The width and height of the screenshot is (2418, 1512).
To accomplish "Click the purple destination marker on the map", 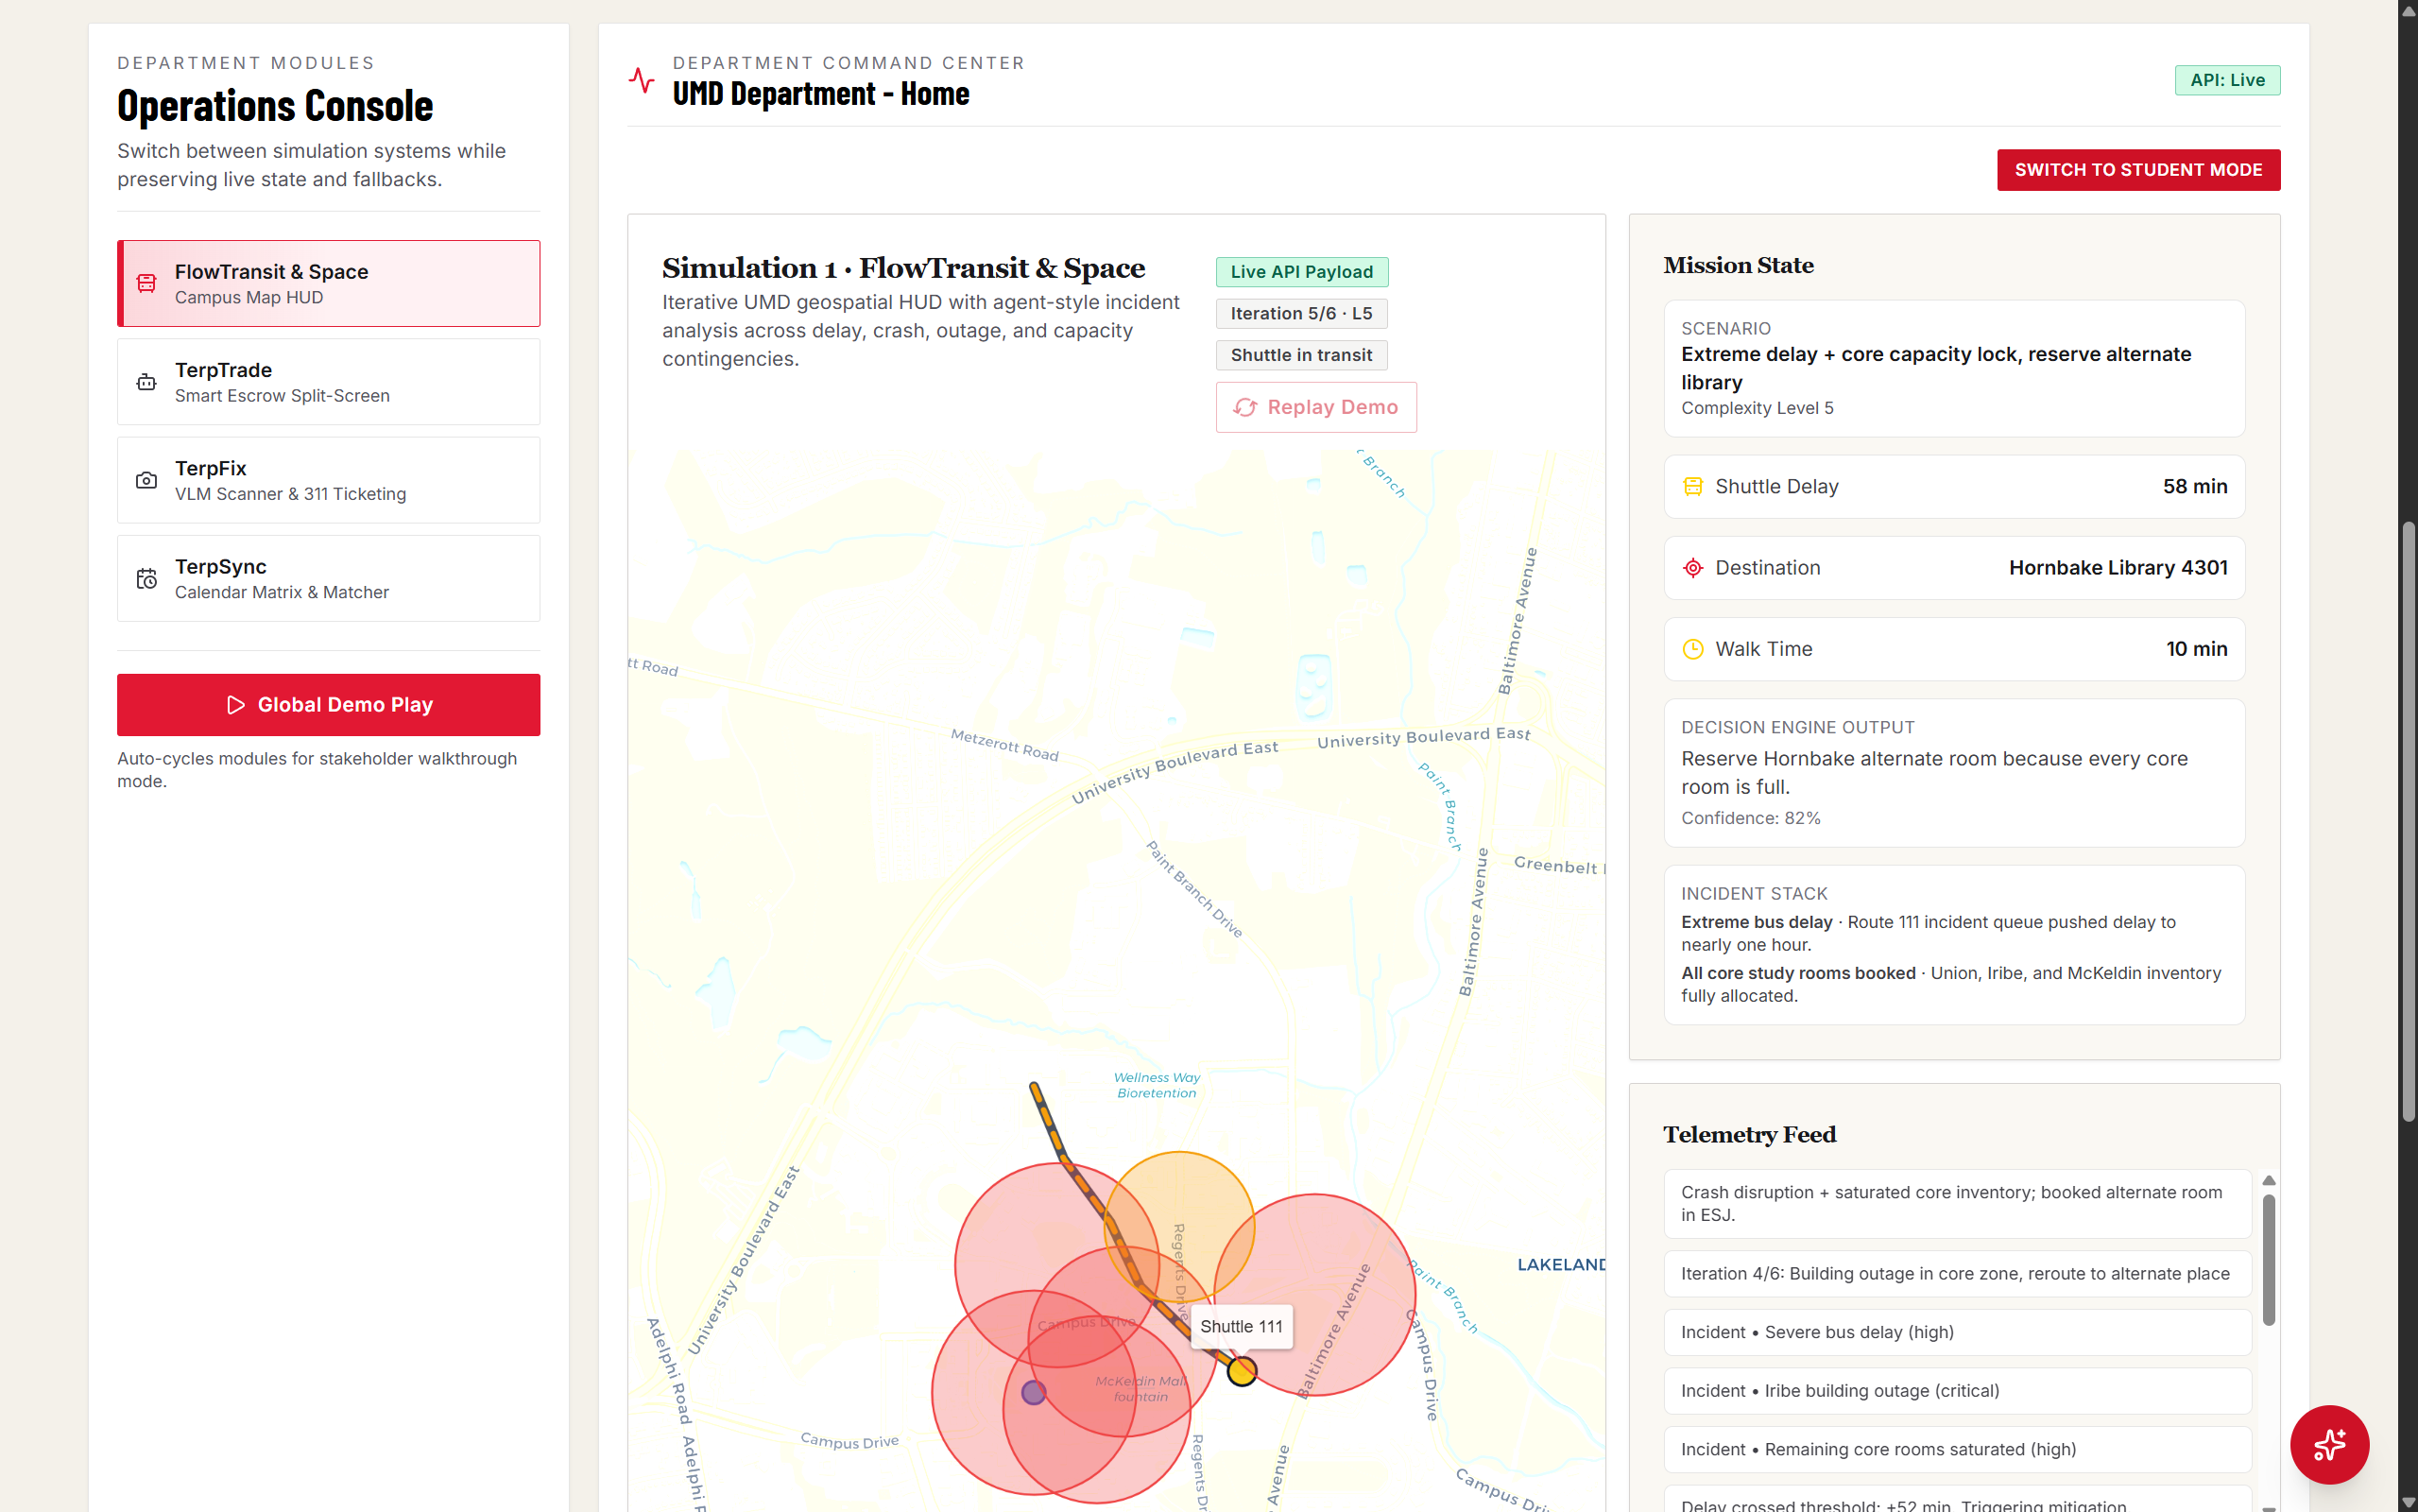I will pyautogui.click(x=1034, y=1391).
